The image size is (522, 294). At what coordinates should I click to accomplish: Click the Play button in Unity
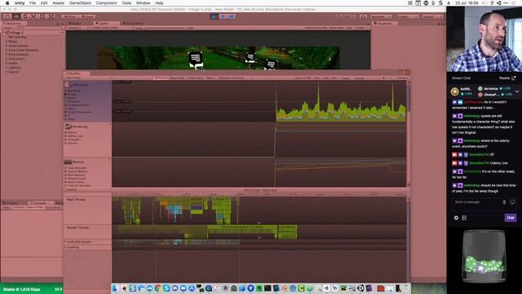tap(214, 16)
